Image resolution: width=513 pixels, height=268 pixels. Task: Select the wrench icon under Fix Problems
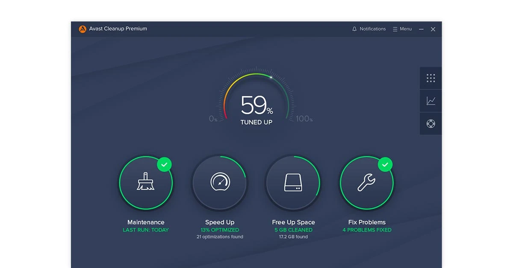pos(367,182)
